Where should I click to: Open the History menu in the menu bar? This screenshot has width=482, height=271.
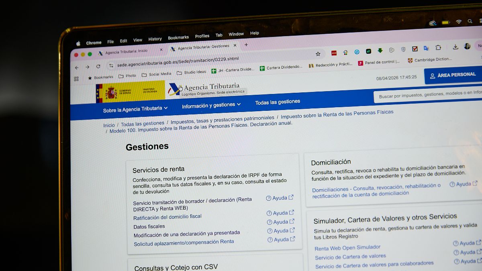[155, 39]
